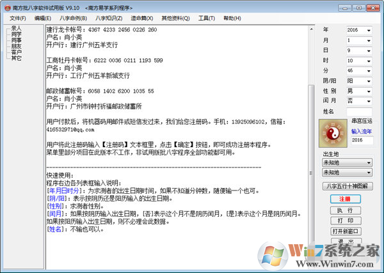Select 亲人 in the category tree

coord(17,28)
